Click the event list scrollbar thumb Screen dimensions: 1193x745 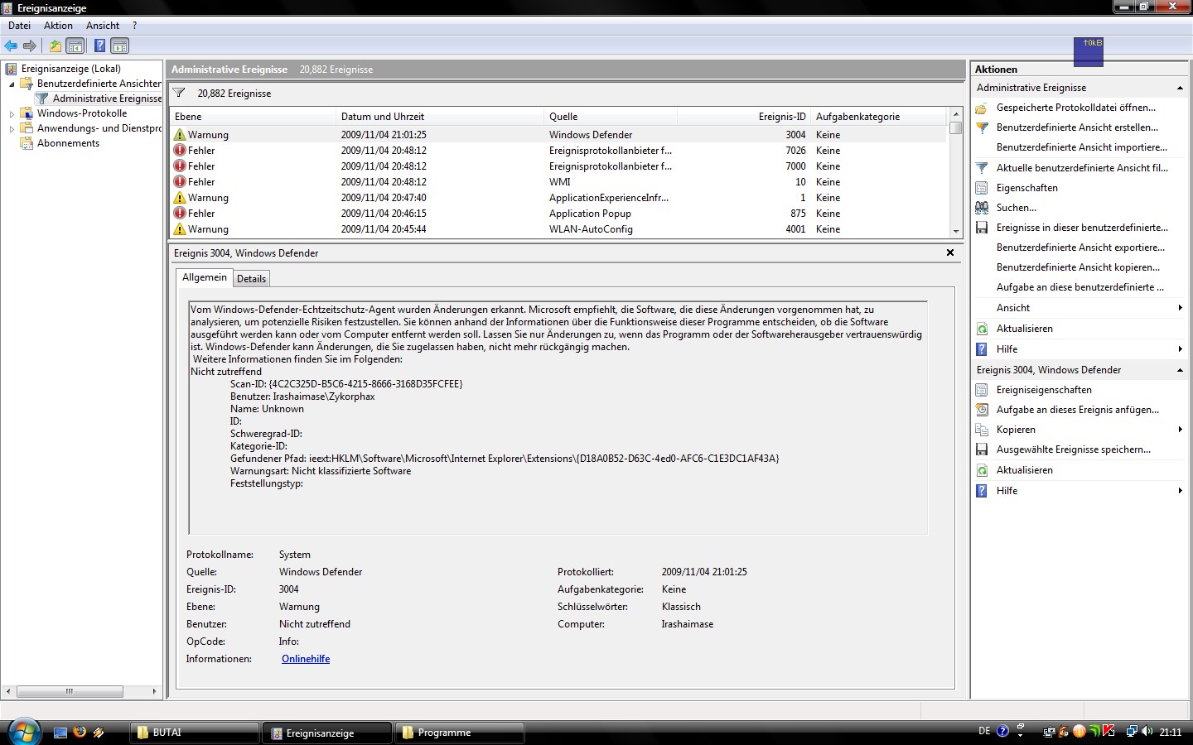point(956,128)
